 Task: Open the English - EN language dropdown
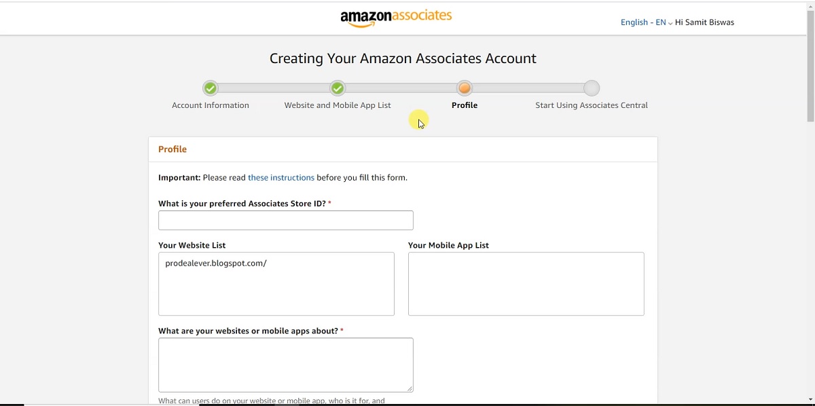pos(642,22)
